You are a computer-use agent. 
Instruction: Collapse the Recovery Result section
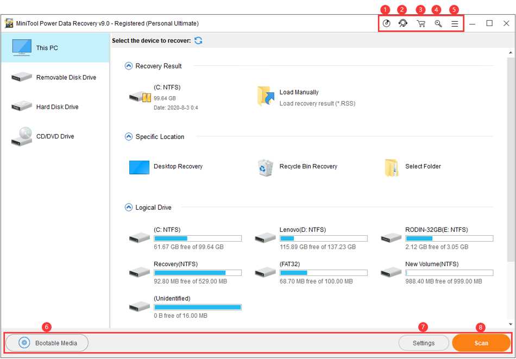click(128, 66)
